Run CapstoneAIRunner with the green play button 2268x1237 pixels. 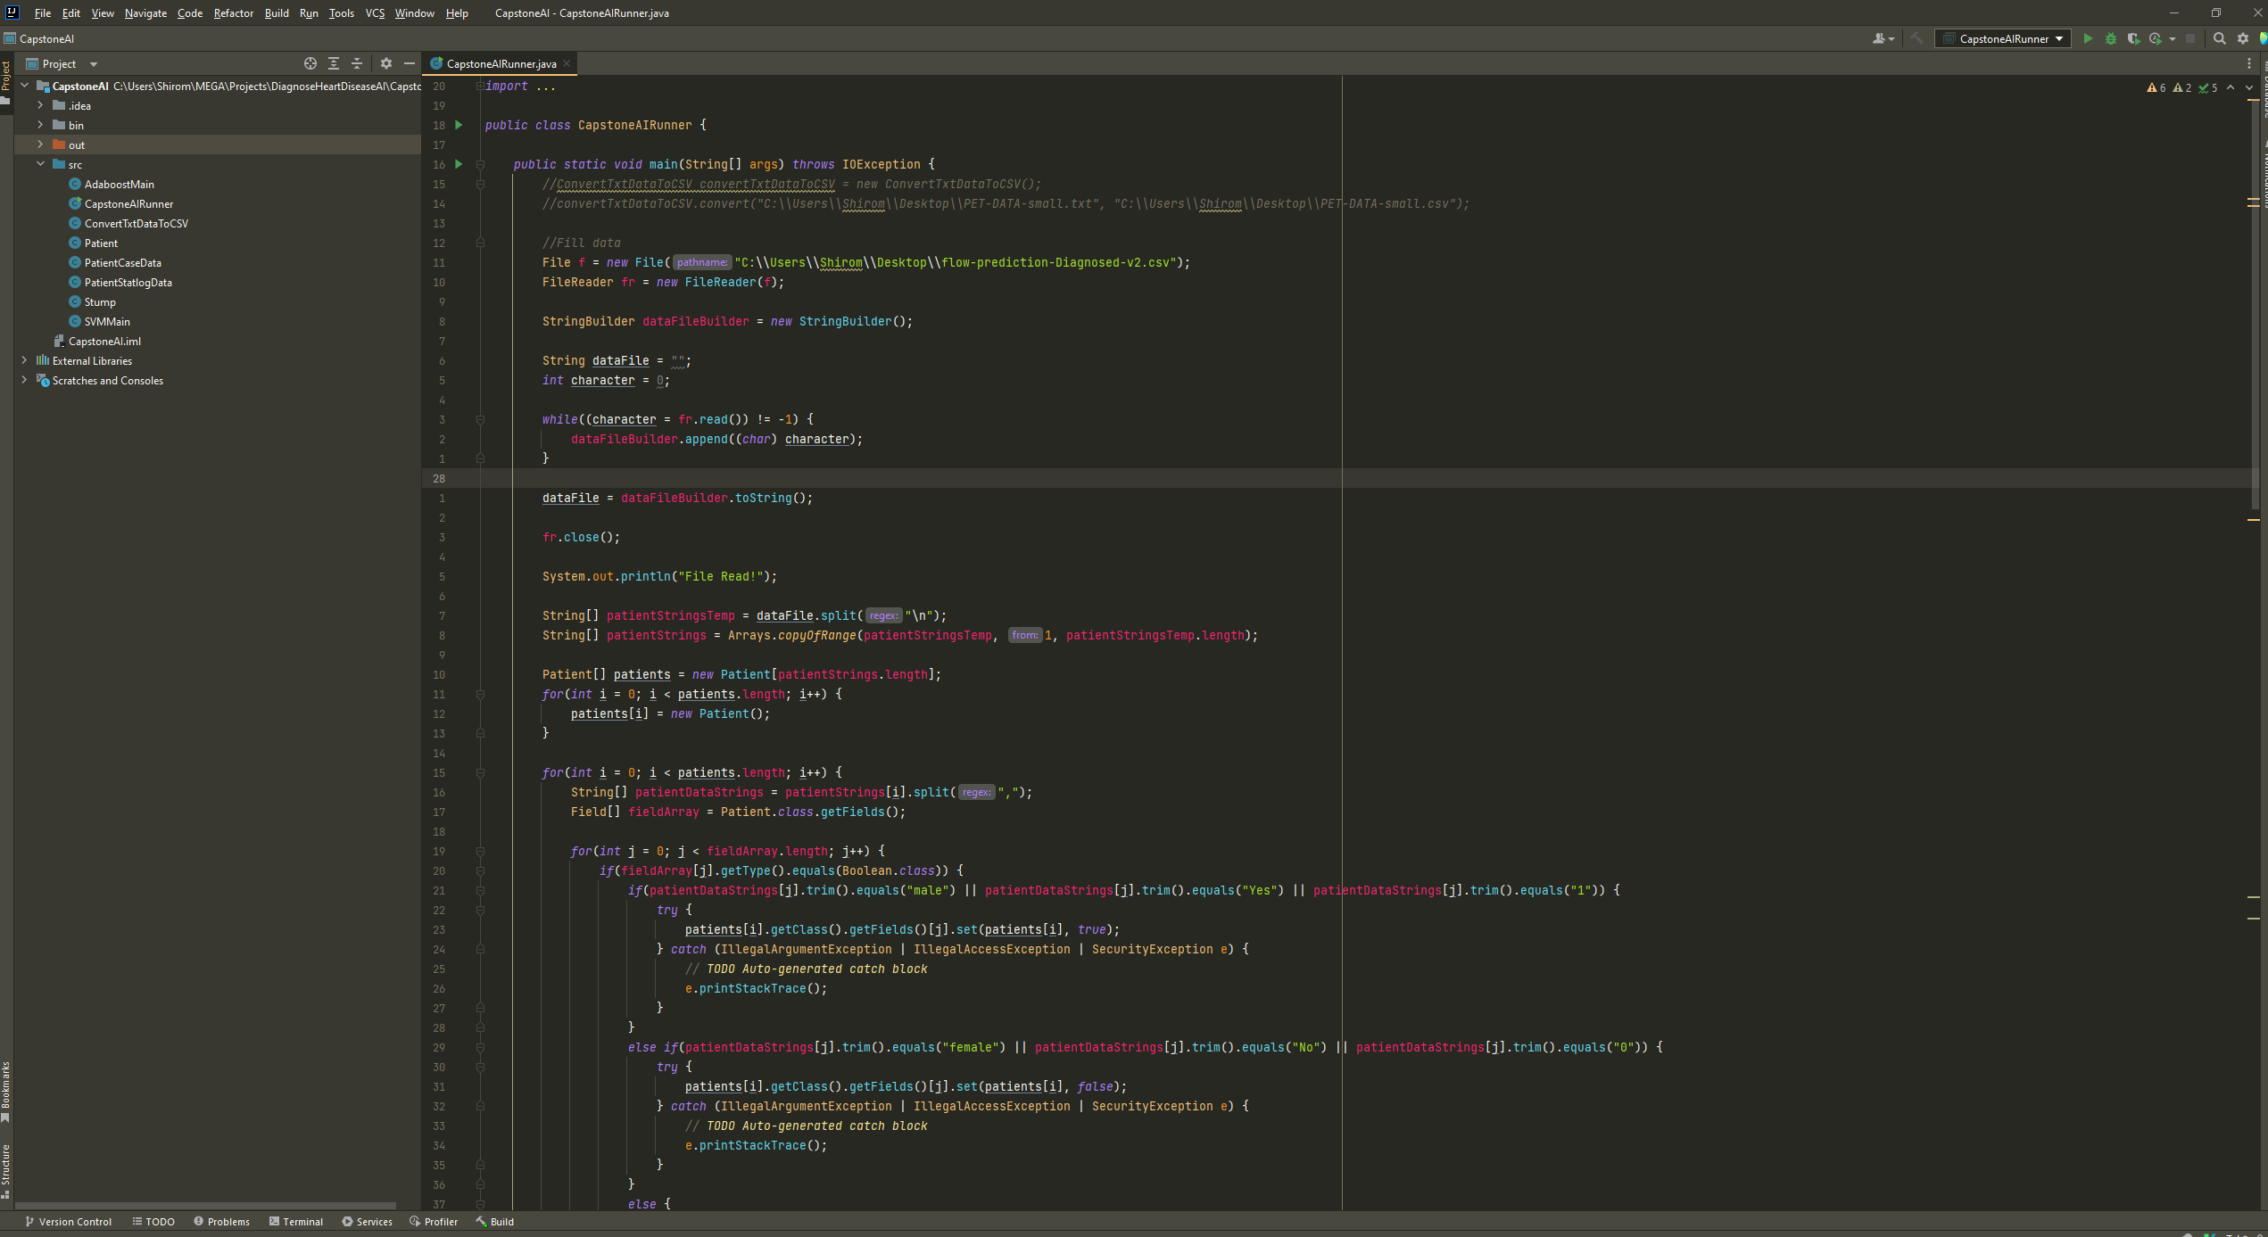tap(2088, 38)
